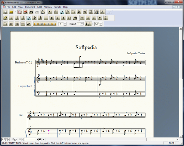Undo the last action

31,12
